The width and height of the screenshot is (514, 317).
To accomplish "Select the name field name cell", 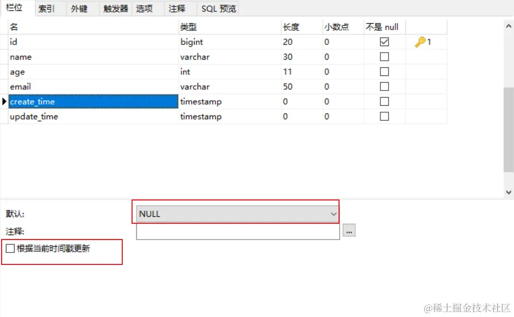I will click(93, 57).
